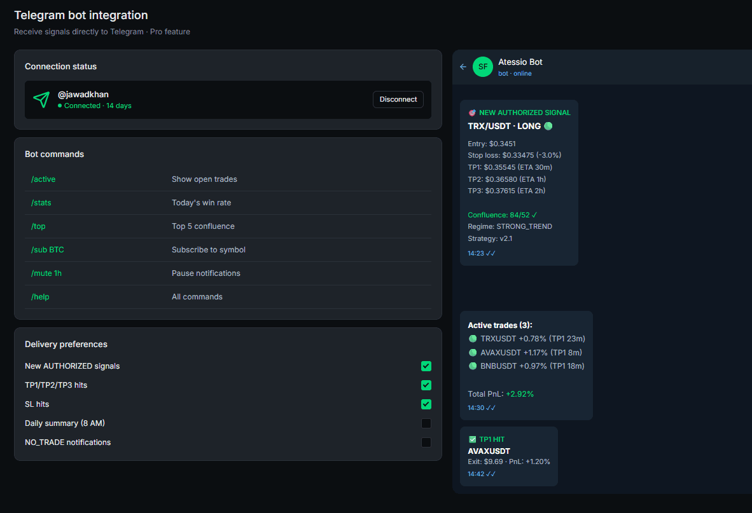Viewport: 752px width, 513px height.
Task: Enable NO_TRADE notifications checkbox
Action: (426, 442)
